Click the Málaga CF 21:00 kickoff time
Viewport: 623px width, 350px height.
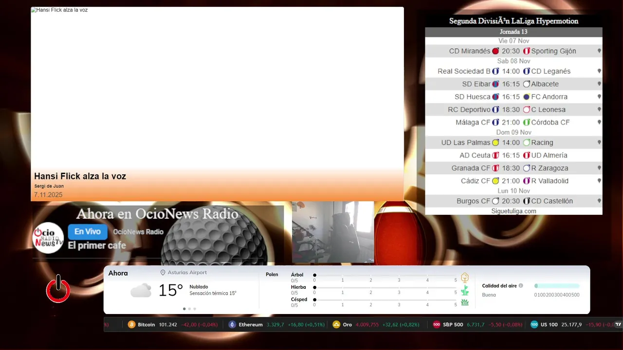[511, 122]
